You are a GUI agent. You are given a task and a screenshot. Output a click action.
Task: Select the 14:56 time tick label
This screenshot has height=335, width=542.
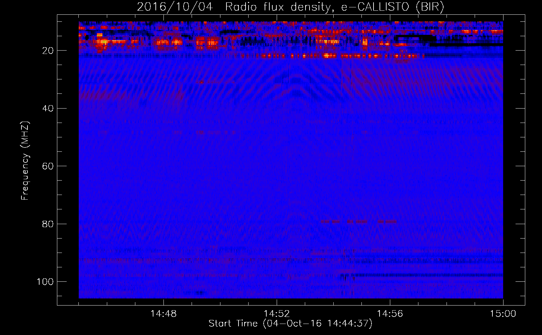[390, 314]
